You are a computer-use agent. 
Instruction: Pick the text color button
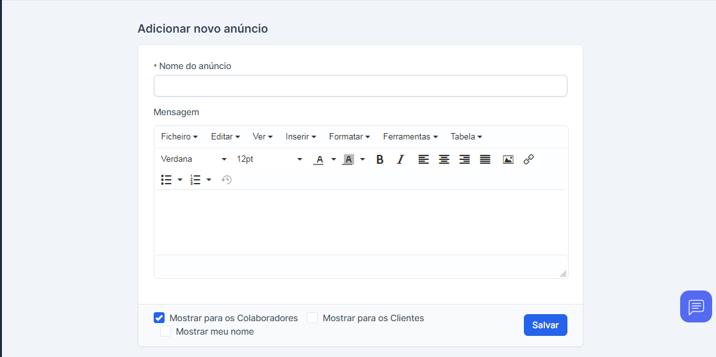(x=318, y=159)
